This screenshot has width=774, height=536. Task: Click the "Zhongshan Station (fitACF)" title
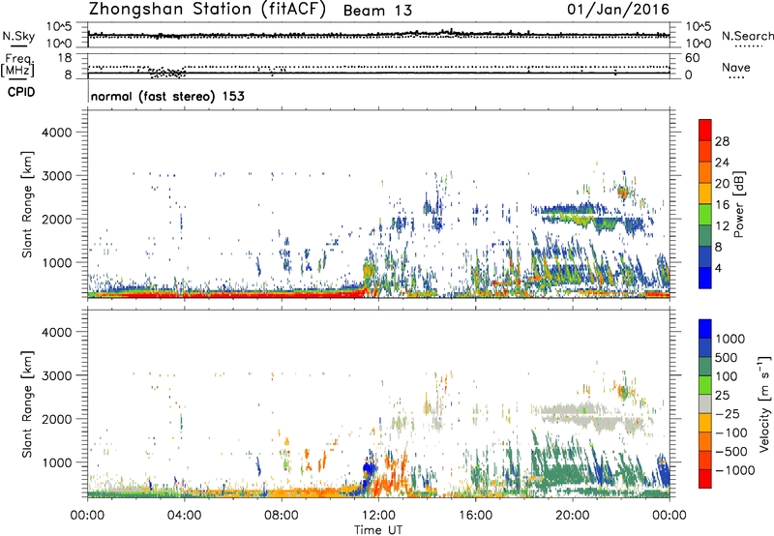point(207,10)
